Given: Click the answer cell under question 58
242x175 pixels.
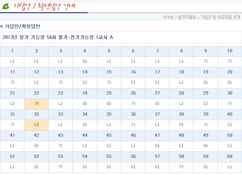Looking at the screenshot, I should (x=181, y=167).
